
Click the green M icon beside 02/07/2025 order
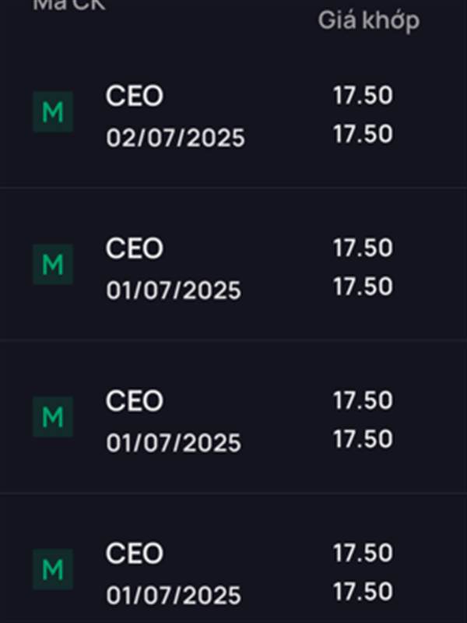[53, 111]
